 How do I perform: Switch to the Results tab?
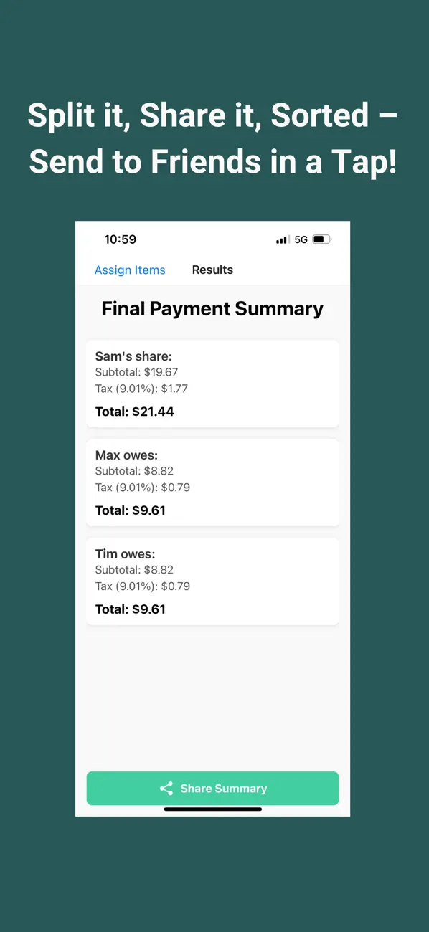point(212,270)
